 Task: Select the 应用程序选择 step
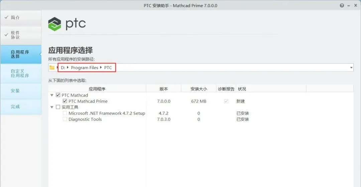[x=21, y=54]
